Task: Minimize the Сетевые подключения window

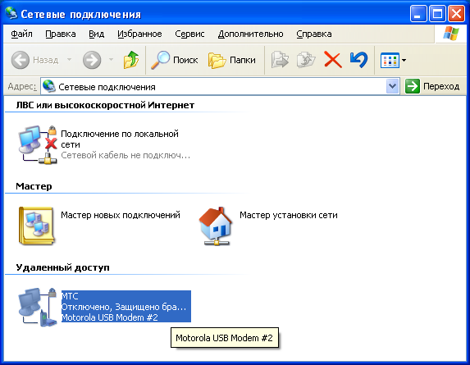Action: pyautogui.click(x=418, y=13)
